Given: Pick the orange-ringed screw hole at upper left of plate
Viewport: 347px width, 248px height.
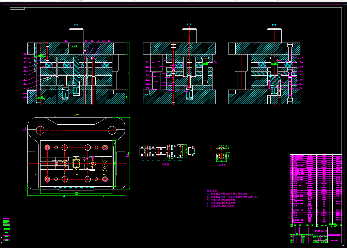Looking at the screenshot, I should (47, 147).
